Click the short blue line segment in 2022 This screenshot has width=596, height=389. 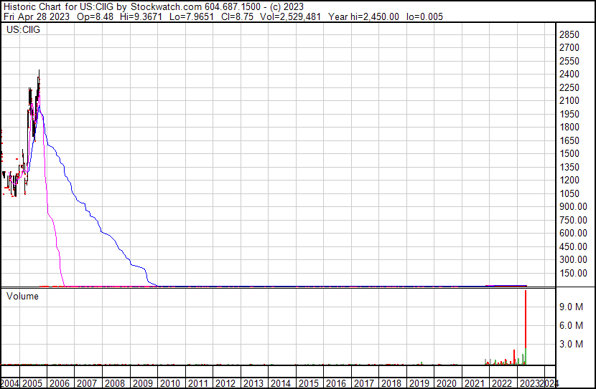coord(507,285)
